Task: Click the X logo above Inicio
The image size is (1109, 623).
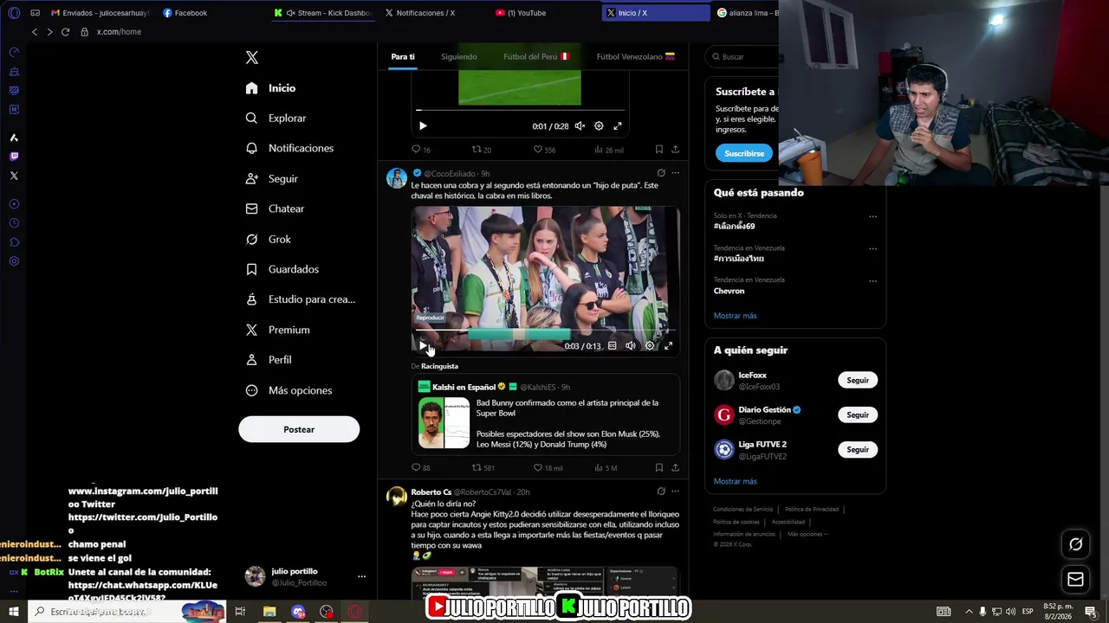Action: (251, 57)
